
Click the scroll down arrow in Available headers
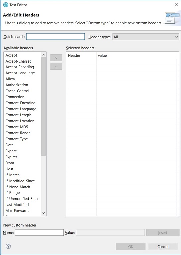tap(44, 213)
